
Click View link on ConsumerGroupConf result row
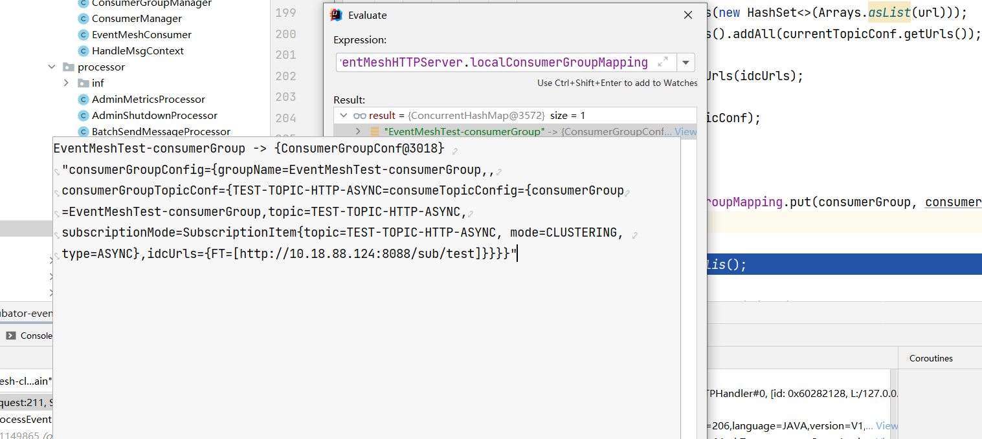click(x=686, y=132)
